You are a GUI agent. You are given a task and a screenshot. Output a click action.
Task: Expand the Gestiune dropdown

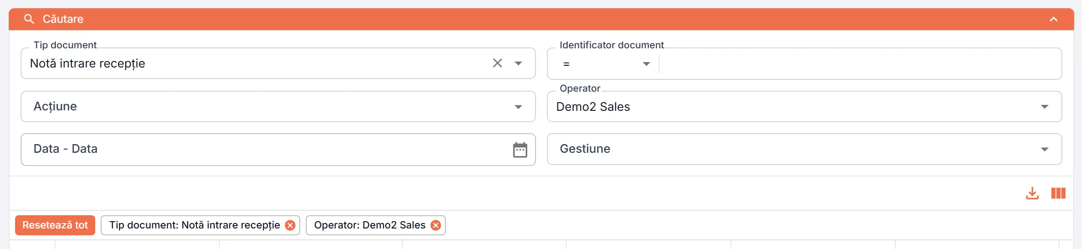(1044, 150)
